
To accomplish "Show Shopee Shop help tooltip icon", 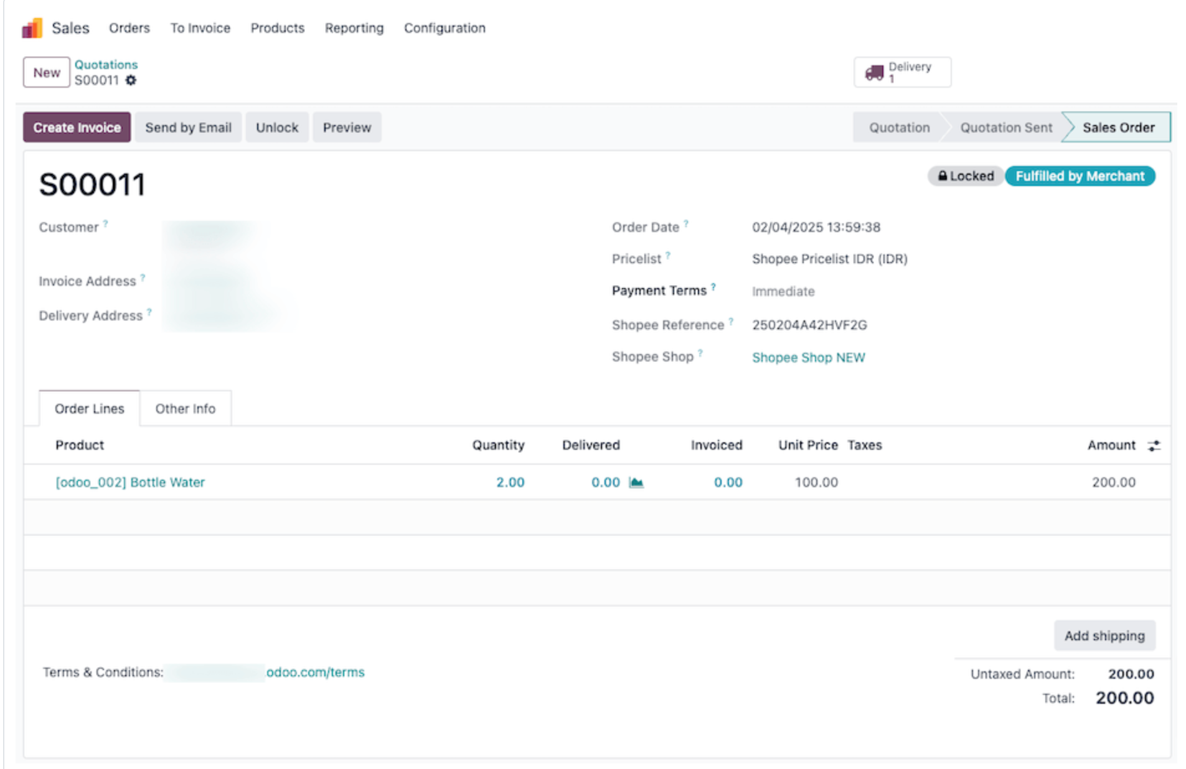I will point(700,353).
